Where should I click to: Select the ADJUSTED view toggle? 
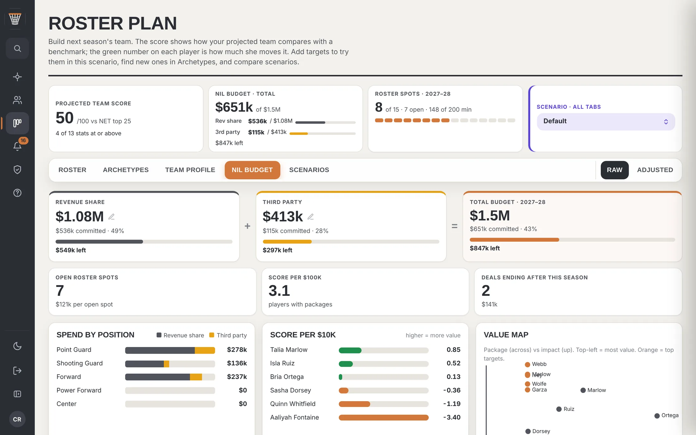(x=655, y=170)
